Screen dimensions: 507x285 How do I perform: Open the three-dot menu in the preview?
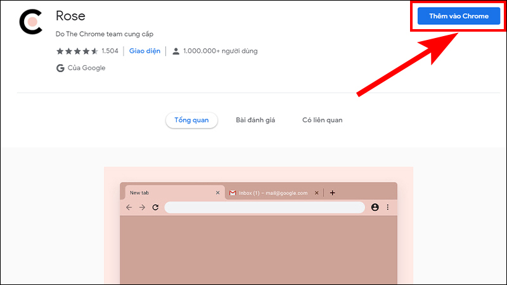click(387, 207)
